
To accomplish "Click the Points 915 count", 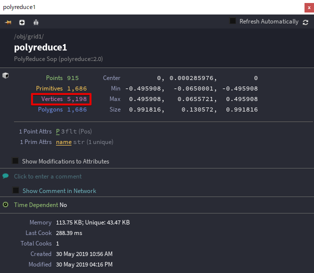I will pyautogui.click(x=62, y=78).
